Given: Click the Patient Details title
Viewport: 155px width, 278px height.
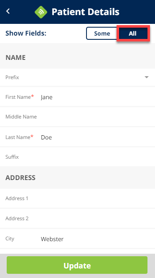Looking at the screenshot, I should pyautogui.click(x=86, y=12).
